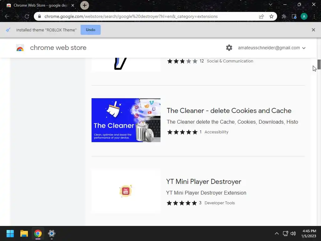The width and height of the screenshot is (321, 241).
Task: Open the Extensions puzzle icon
Action: (284, 16)
